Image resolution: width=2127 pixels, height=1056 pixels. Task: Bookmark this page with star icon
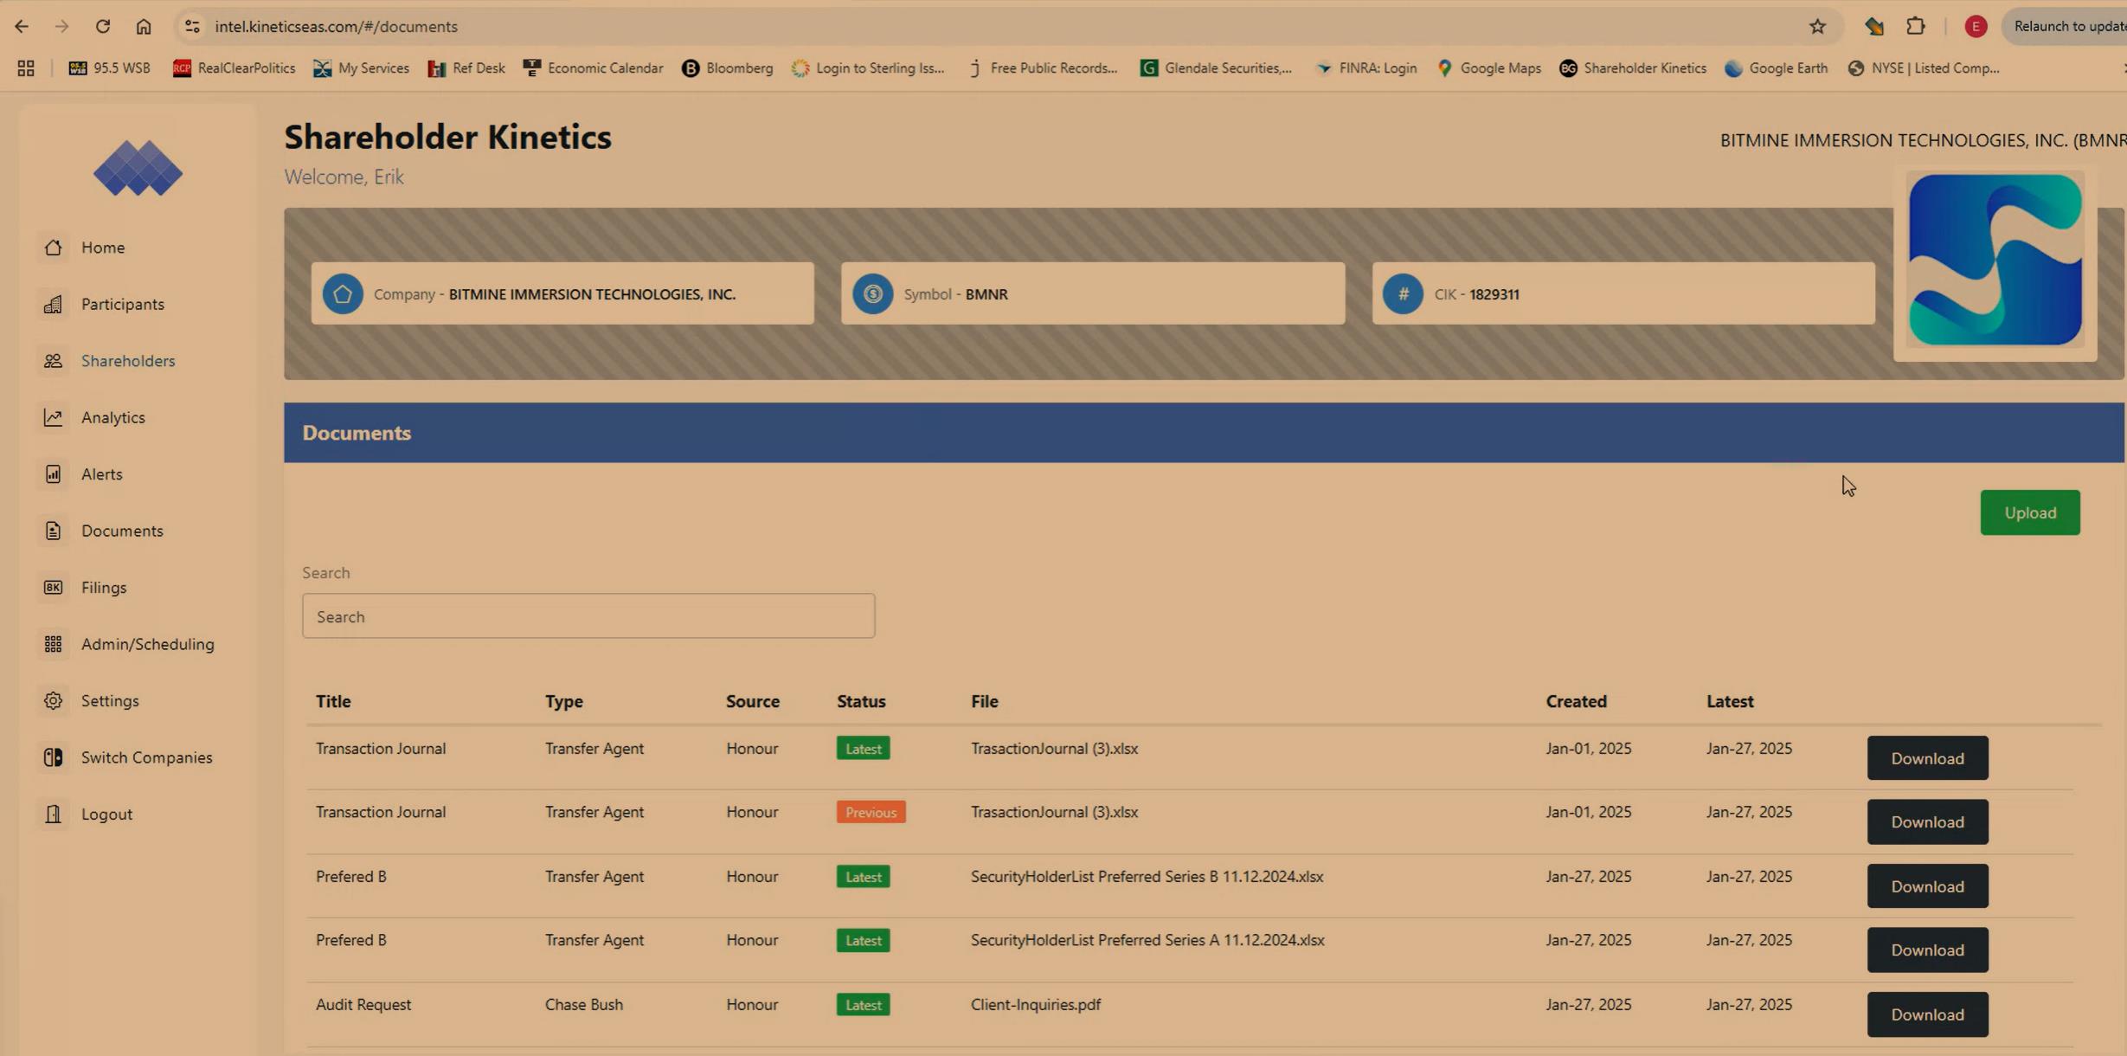tap(1817, 26)
